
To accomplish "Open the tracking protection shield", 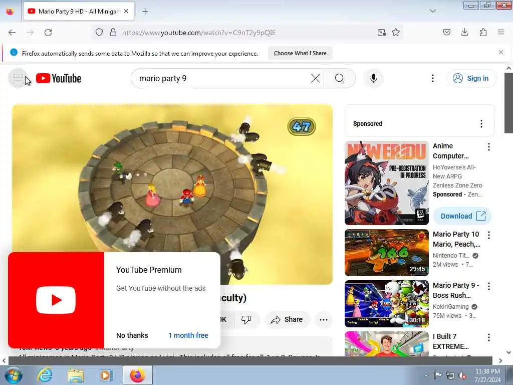I will point(99,33).
